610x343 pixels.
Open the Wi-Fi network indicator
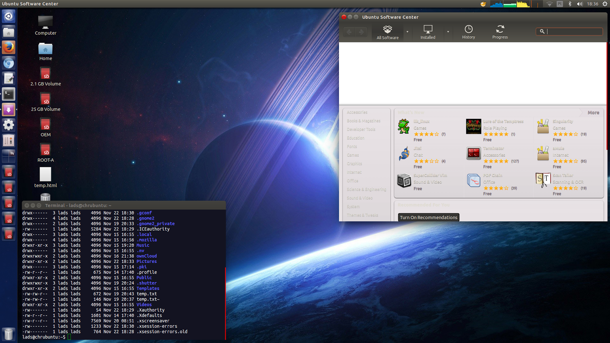click(549, 4)
